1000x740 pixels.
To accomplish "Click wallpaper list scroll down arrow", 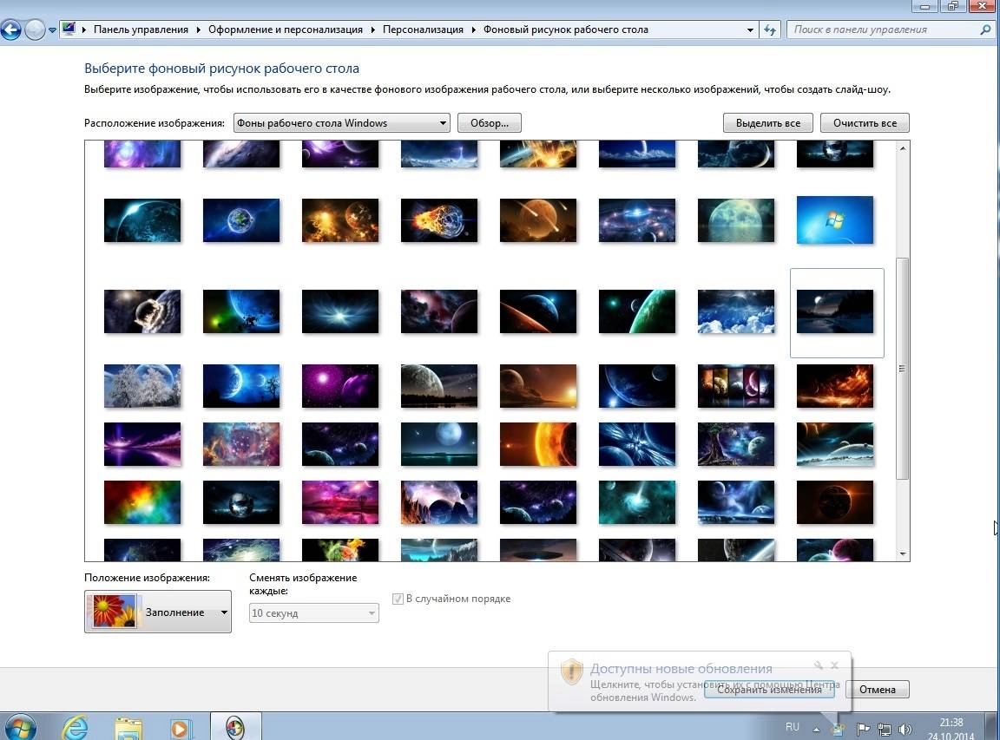I will 903,553.
